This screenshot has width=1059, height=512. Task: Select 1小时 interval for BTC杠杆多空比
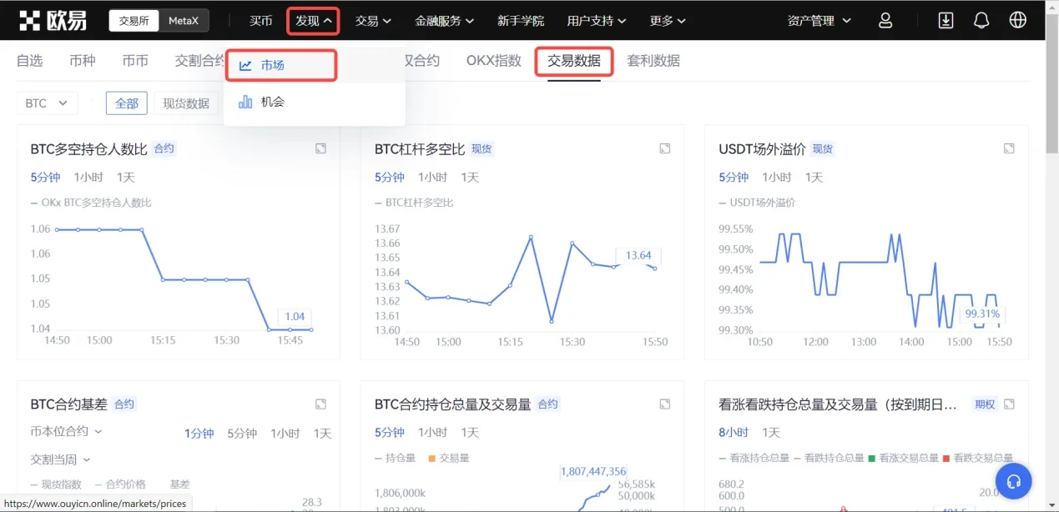click(x=432, y=178)
